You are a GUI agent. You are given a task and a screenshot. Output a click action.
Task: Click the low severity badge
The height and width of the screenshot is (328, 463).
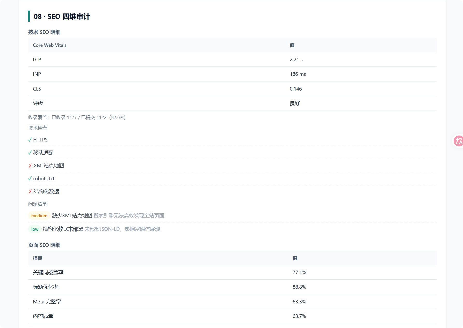tap(35, 229)
